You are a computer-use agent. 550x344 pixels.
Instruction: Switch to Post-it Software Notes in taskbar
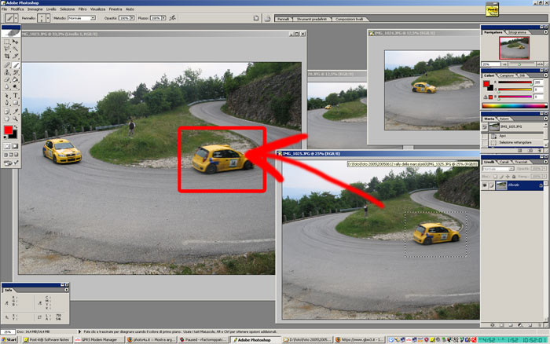[x=46, y=340]
